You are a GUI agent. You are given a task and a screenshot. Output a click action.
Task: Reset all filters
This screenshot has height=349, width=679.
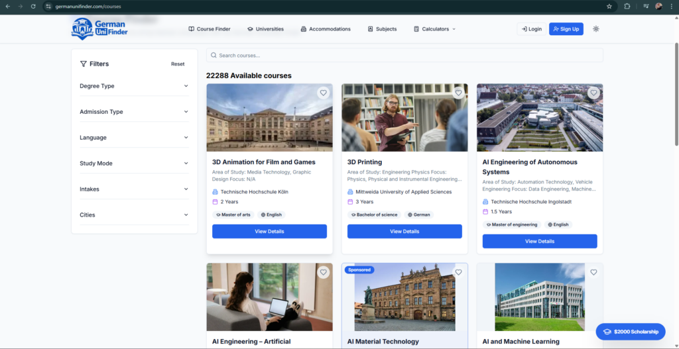point(178,64)
